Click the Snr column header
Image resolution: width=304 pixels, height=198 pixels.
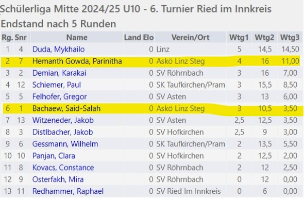pyautogui.click(x=21, y=38)
